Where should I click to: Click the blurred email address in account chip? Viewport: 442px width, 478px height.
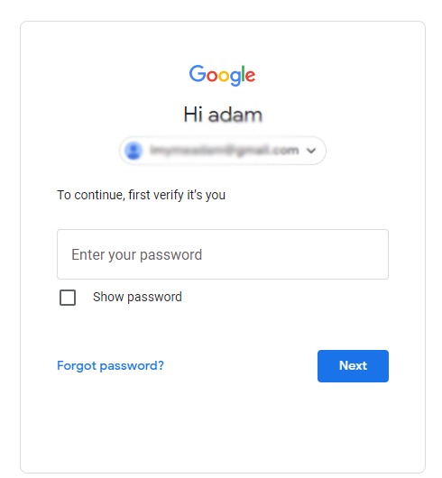(225, 151)
